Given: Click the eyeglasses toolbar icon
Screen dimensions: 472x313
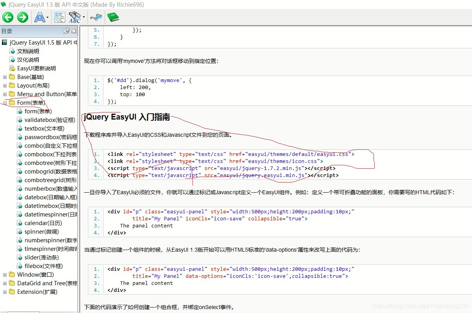Looking at the screenshot, I should [96, 17].
